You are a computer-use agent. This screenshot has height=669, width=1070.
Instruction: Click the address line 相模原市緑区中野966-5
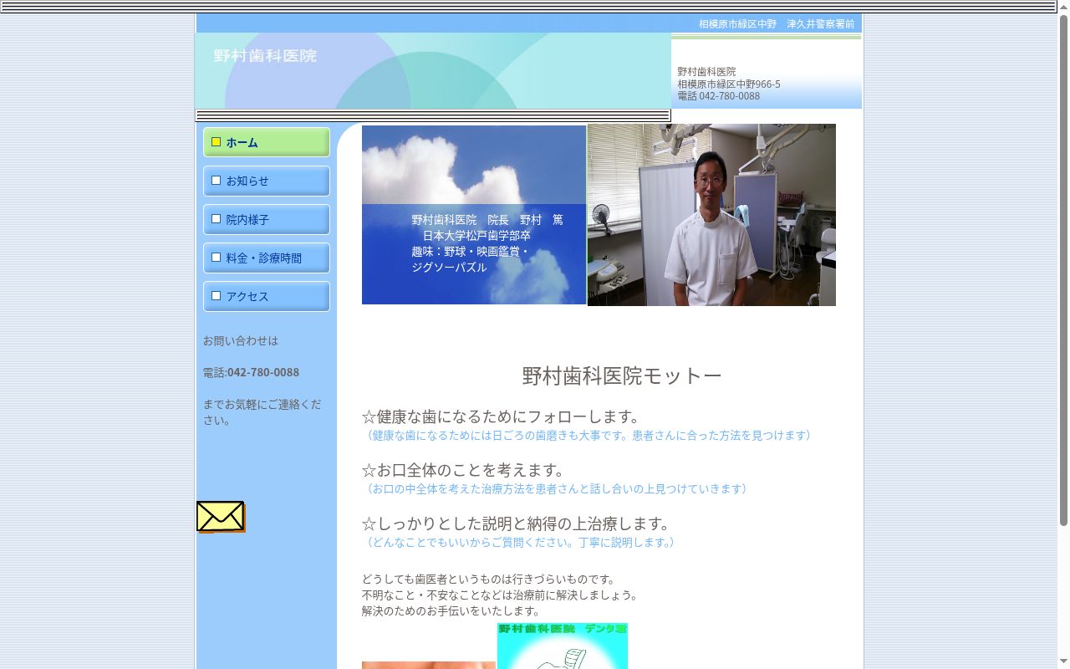(729, 84)
